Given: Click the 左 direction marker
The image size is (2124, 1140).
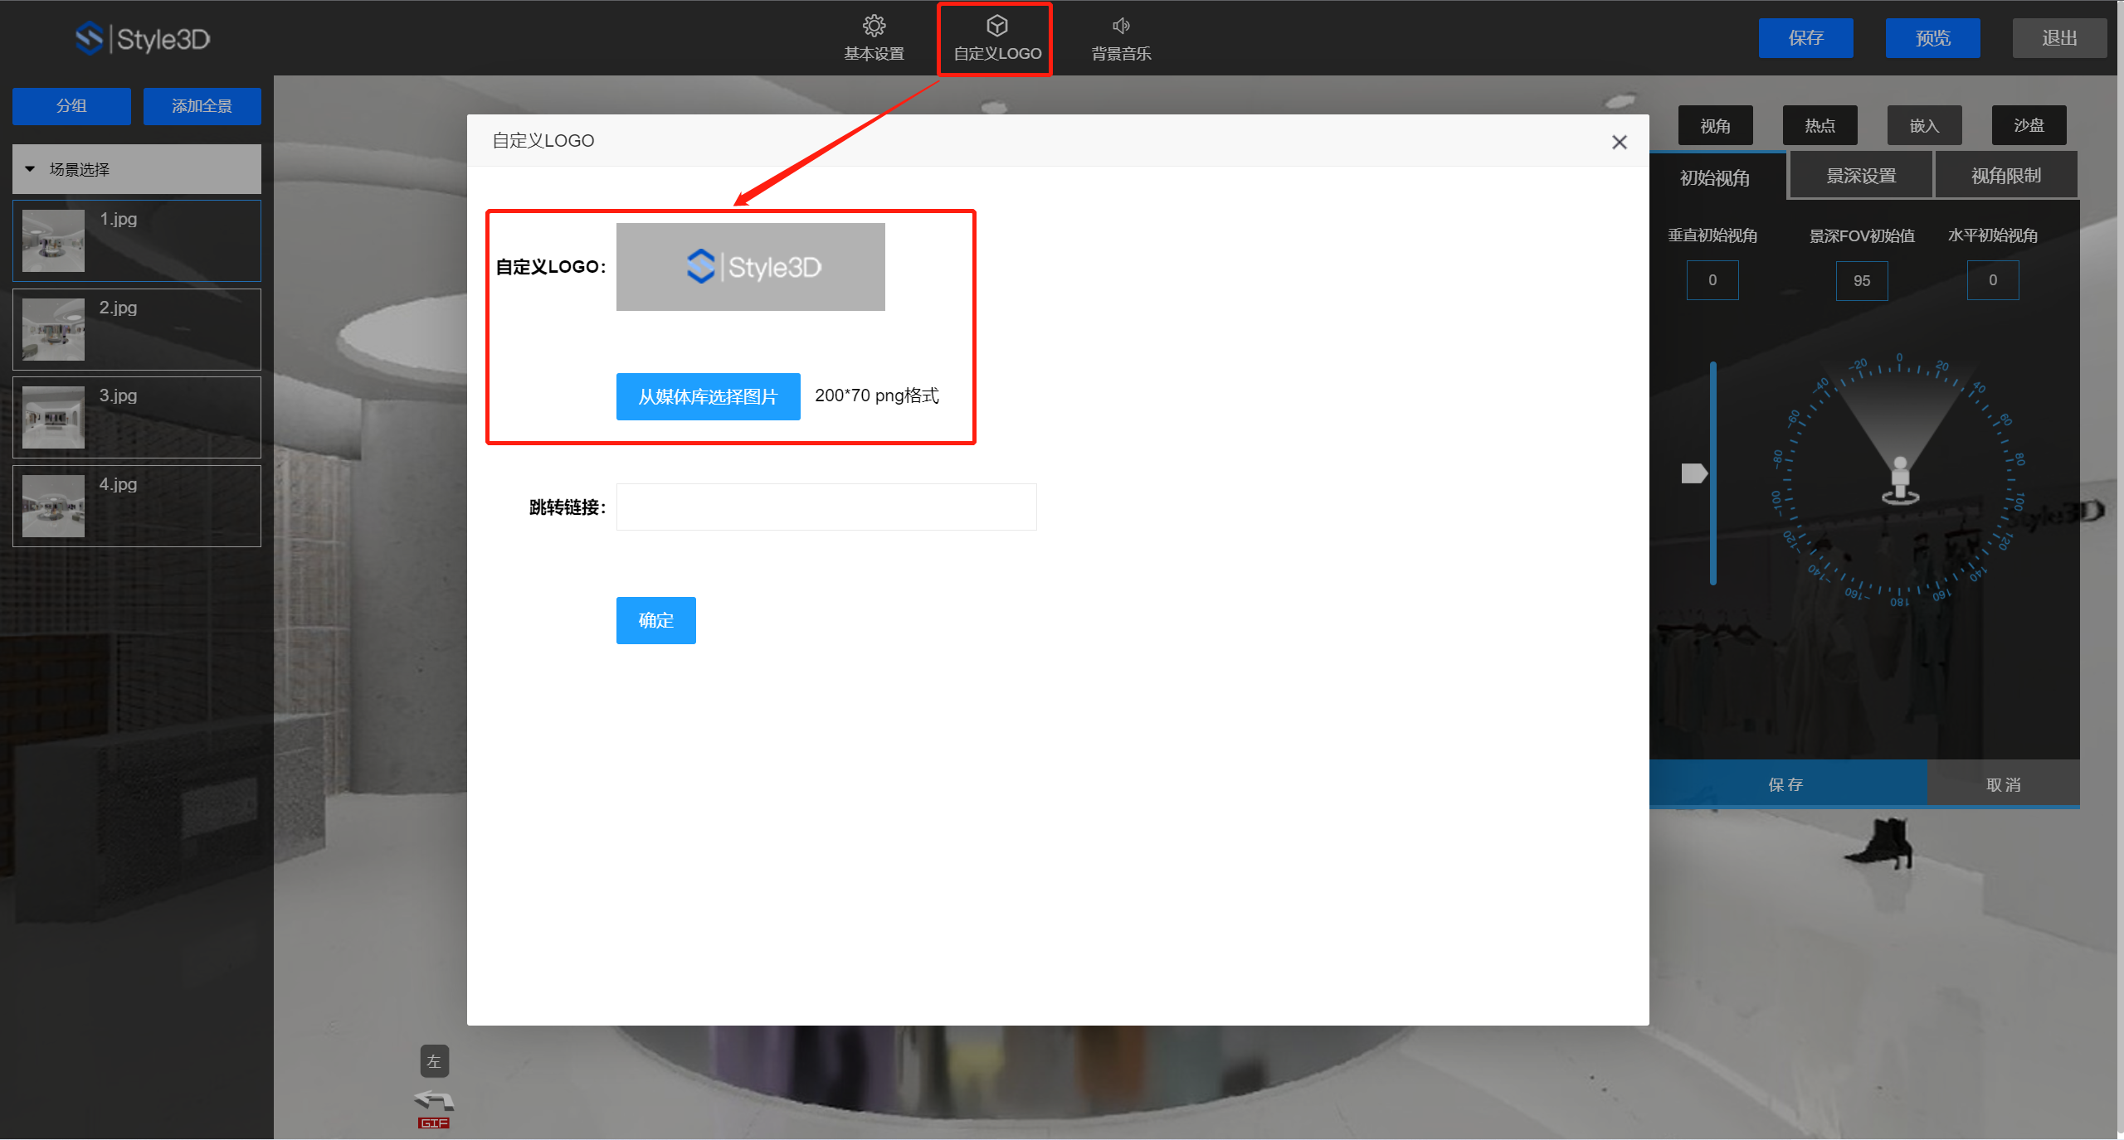Looking at the screenshot, I should pos(434,1060).
